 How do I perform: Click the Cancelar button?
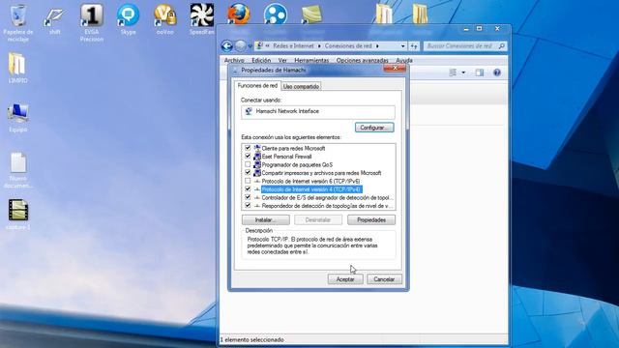tap(384, 279)
